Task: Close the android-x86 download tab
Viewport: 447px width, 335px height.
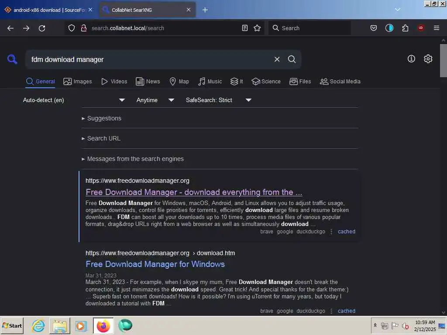Action: point(90,10)
